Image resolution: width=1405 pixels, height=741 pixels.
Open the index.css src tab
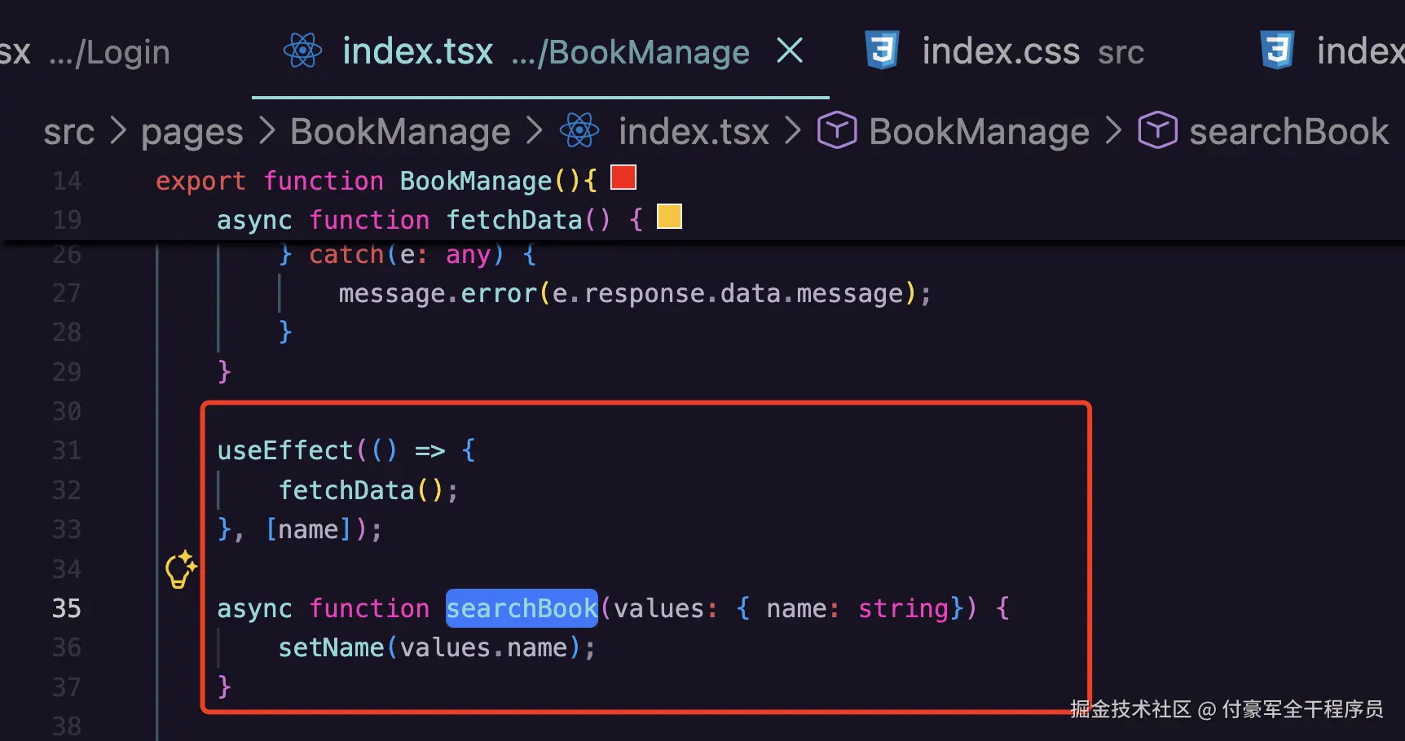1033,51
